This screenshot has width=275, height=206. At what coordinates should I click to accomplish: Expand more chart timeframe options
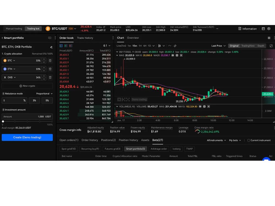pyautogui.click(x=154, y=46)
